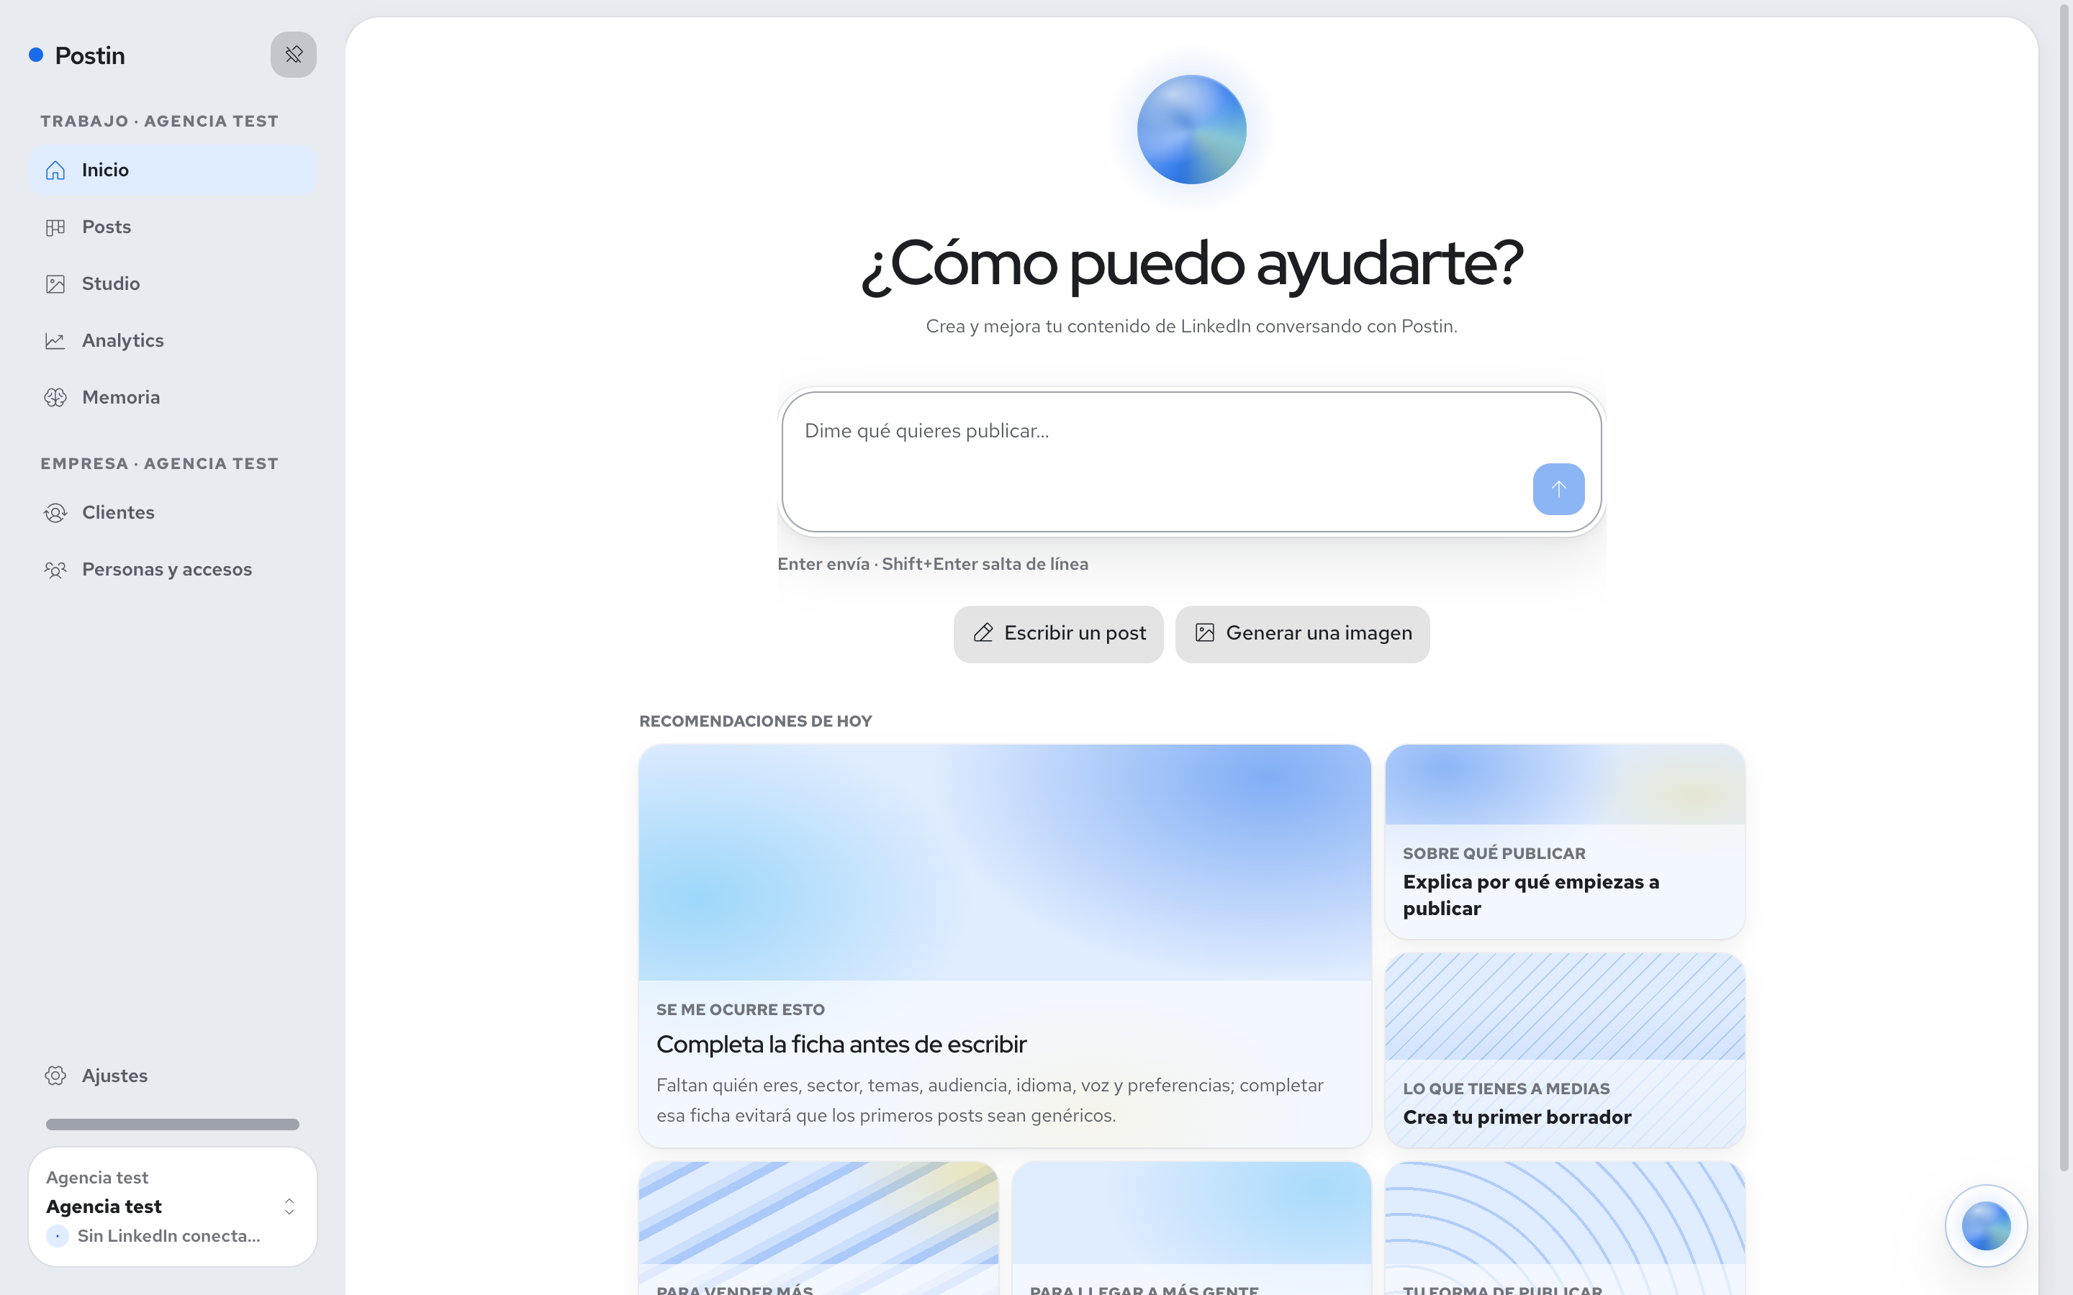
Task: Click Escribir un post button
Action: click(x=1058, y=634)
